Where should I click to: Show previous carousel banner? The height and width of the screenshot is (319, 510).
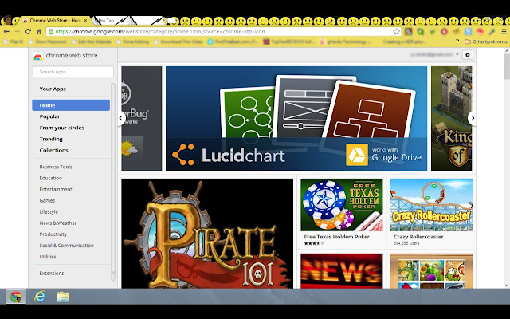121,118
